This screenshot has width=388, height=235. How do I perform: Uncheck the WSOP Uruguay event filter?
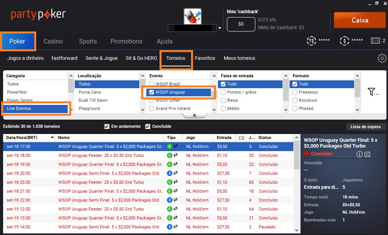point(151,92)
